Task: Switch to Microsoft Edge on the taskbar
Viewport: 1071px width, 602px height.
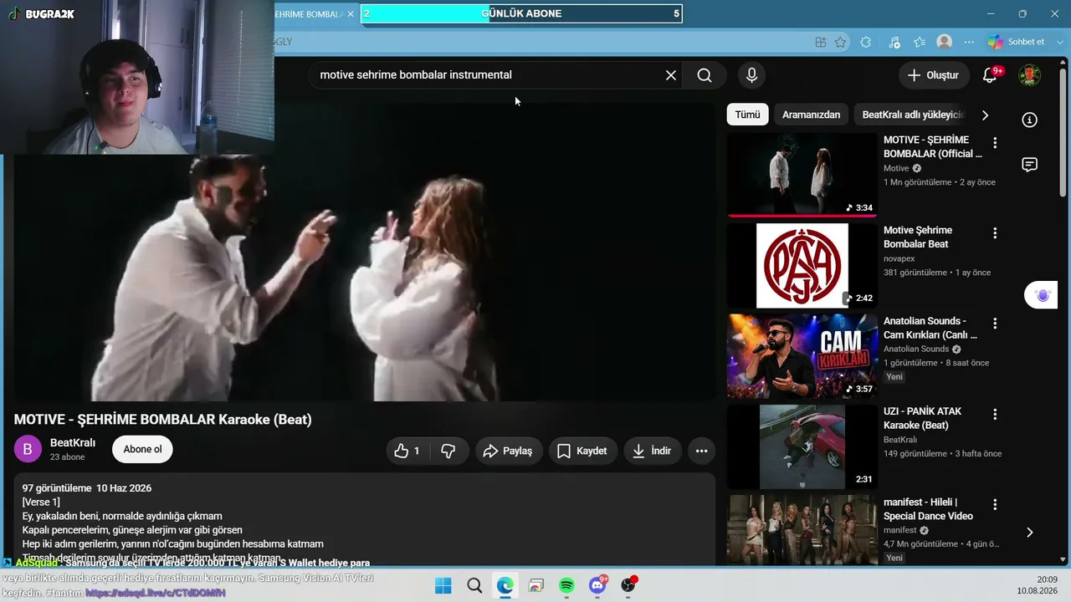Action: pyautogui.click(x=505, y=585)
